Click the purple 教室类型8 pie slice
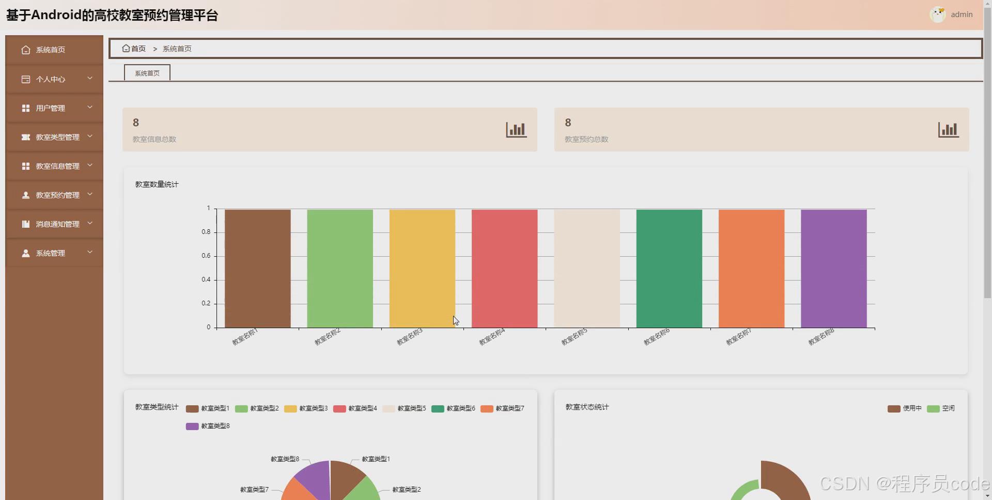992x500 pixels. click(x=316, y=478)
